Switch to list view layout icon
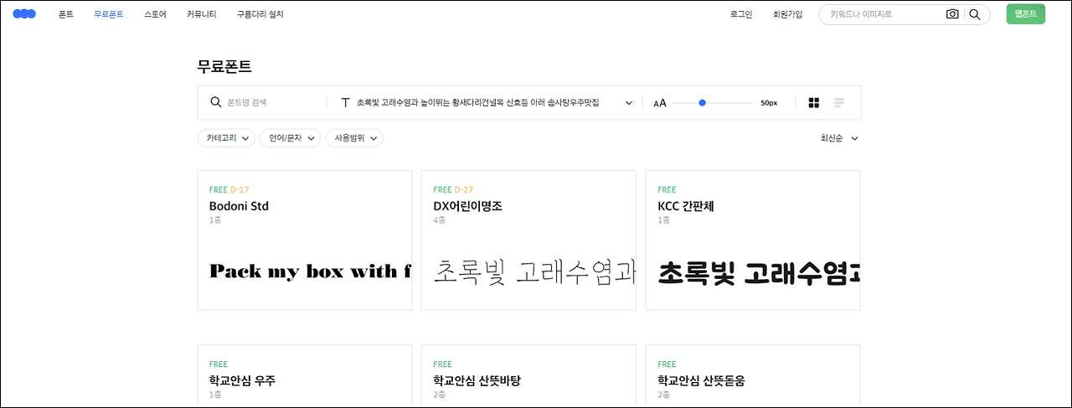1072x408 pixels. pyautogui.click(x=839, y=103)
